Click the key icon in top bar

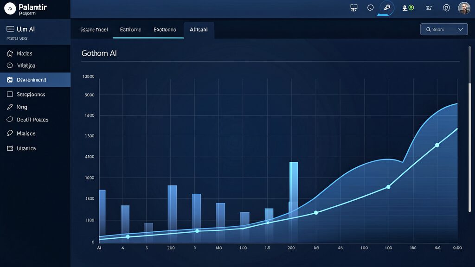tap(387, 7)
